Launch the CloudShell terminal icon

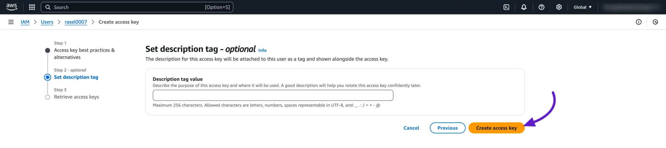(x=506, y=7)
